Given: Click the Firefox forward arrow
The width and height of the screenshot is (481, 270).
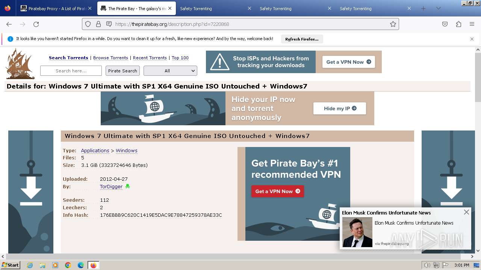Looking at the screenshot, I should pyautogui.click(x=23, y=24).
